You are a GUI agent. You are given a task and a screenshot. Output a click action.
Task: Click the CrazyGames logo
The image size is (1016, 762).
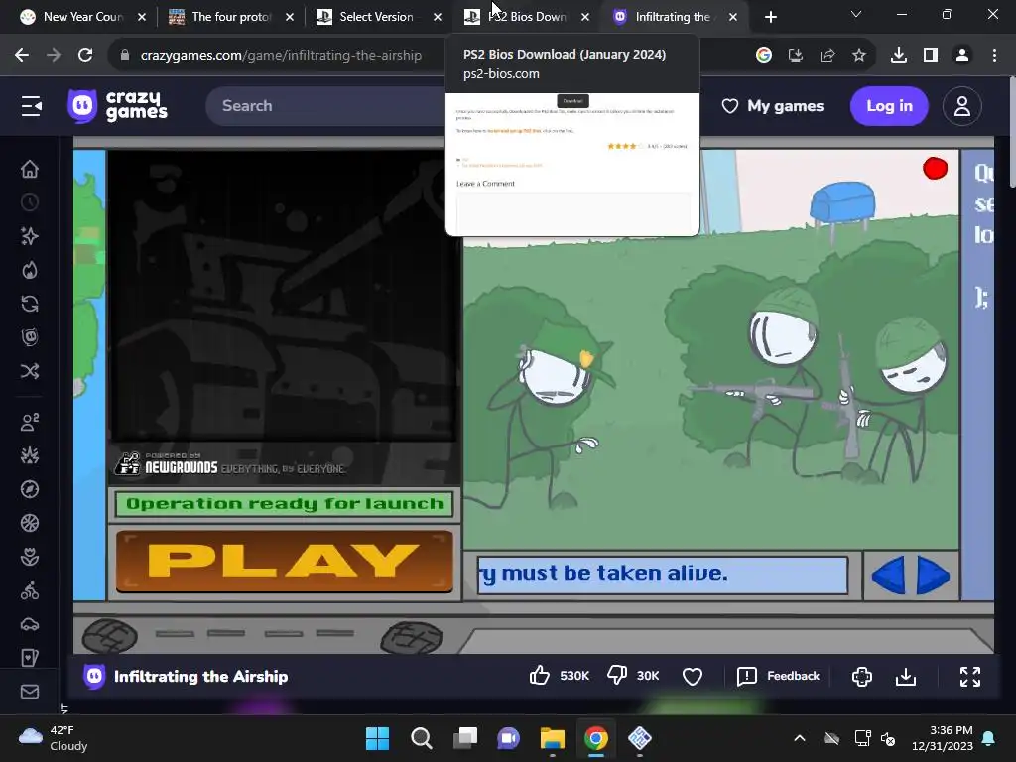click(118, 105)
